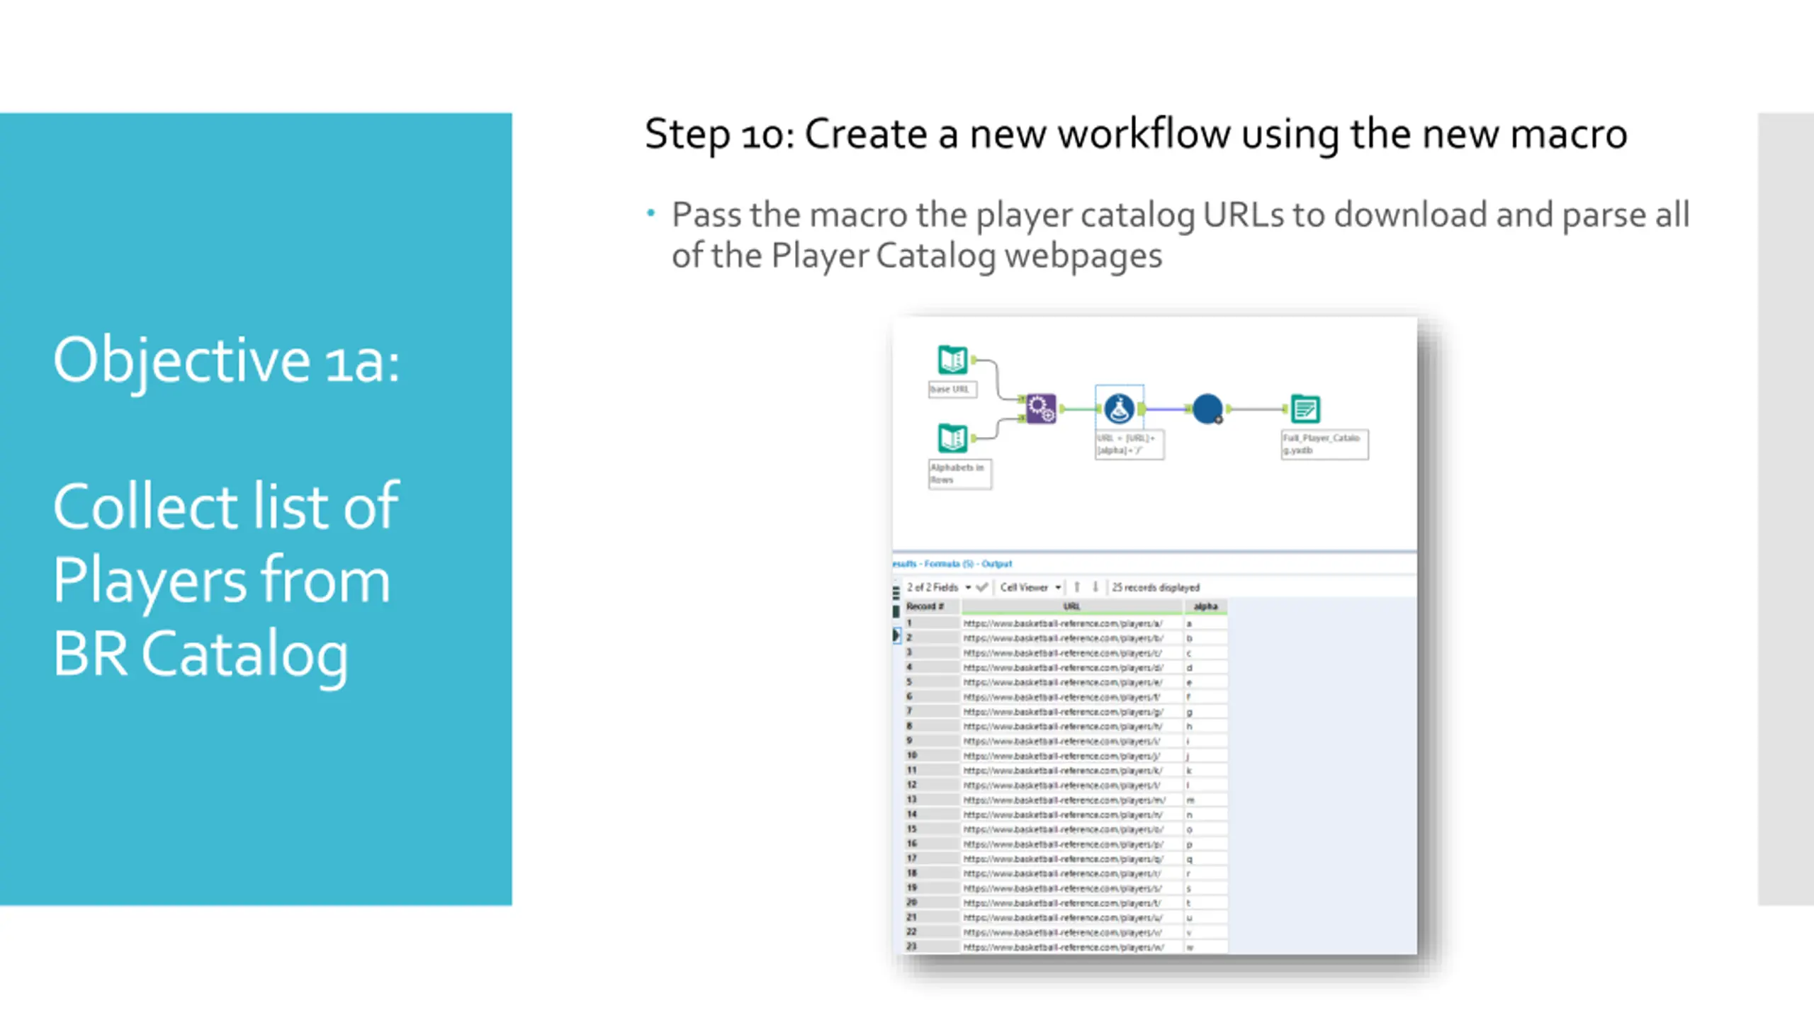The height and width of the screenshot is (1020, 1814).
Task: Select the URL cell ending in players/p/
Action: point(1071,844)
